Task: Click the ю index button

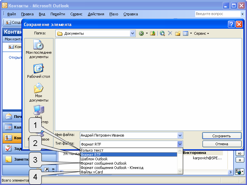Action: point(240,153)
